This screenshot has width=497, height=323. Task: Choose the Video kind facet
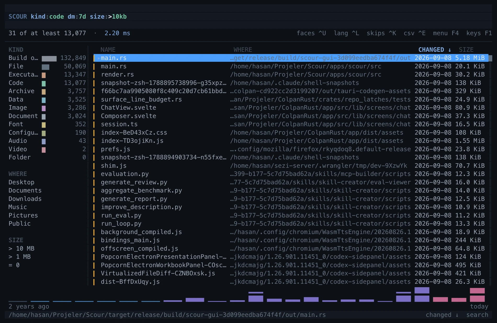click(47, 149)
